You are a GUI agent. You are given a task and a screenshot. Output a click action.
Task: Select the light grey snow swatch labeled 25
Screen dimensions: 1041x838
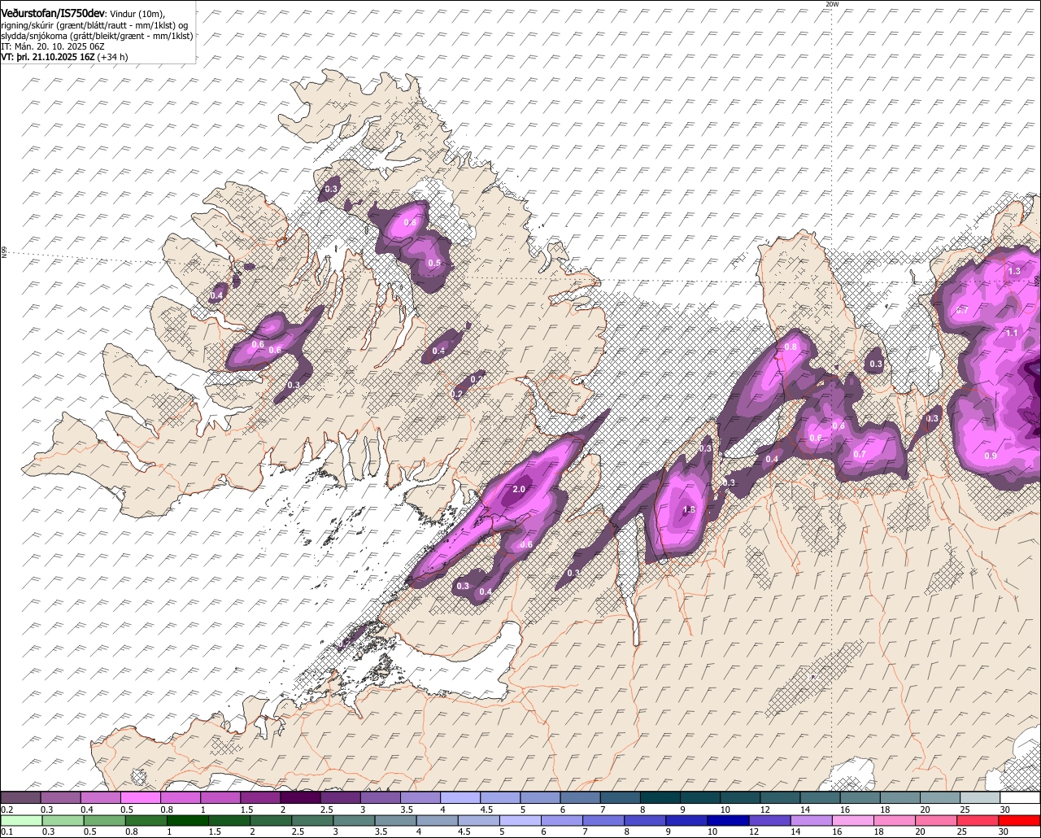pyautogui.click(x=979, y=797)
